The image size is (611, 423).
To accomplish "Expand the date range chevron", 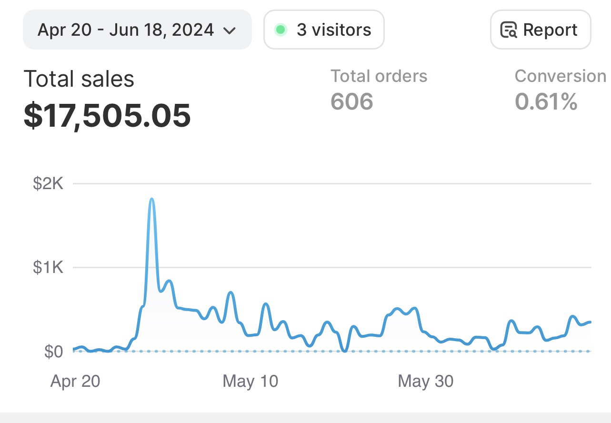I will click(230, 30).
